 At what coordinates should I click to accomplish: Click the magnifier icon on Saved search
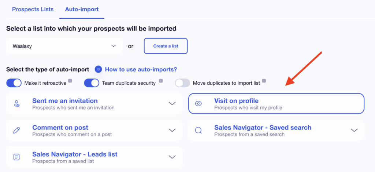[198, 130]
